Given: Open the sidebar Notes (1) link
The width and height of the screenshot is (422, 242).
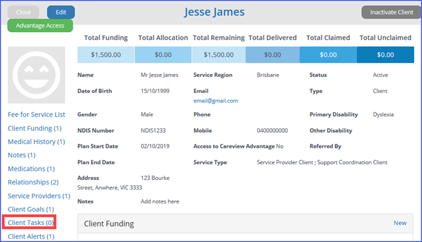Looking at the screenshot, I should pyautogui.click(x=22, y=155).
